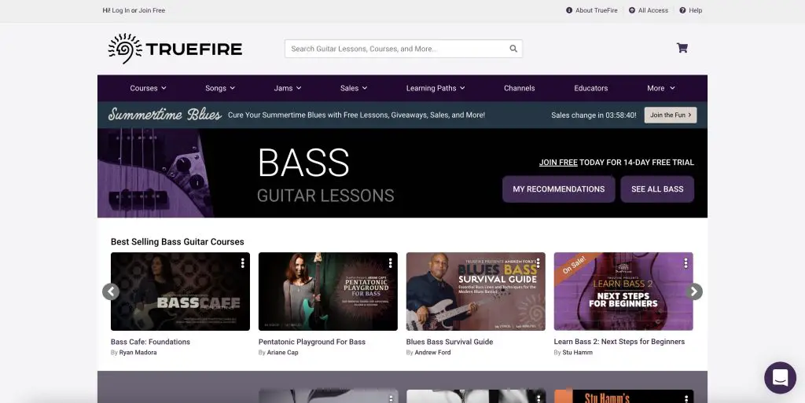The width and height of the screenshot is (805, 403).
Task: Open three-dot menu on Blues Bass Survival Guide
Action: pos(538,263)
